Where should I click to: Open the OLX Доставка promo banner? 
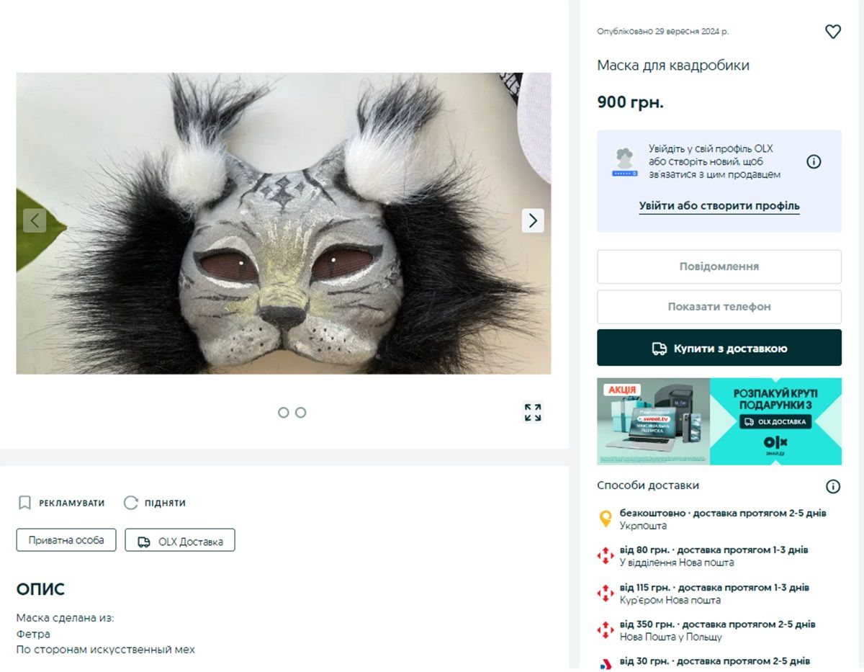click(x=719, y=421)
